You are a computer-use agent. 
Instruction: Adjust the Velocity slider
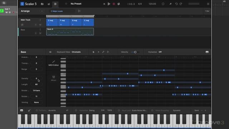click(135, 52)
